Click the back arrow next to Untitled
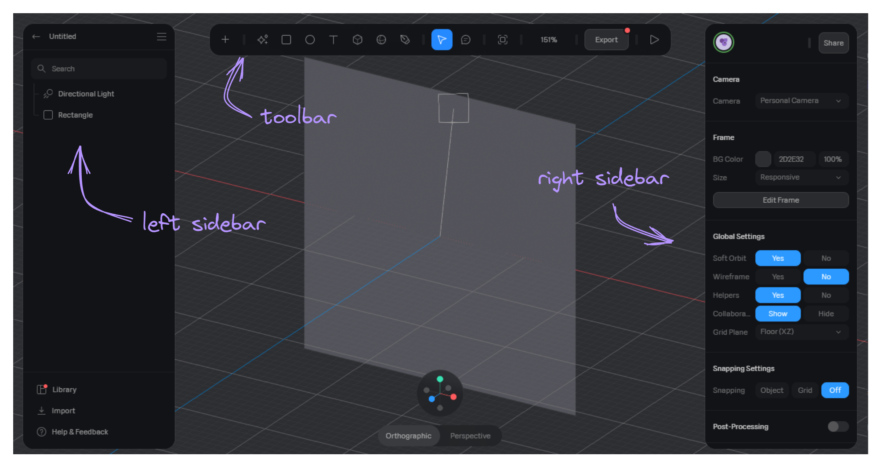 pos(36,36)
